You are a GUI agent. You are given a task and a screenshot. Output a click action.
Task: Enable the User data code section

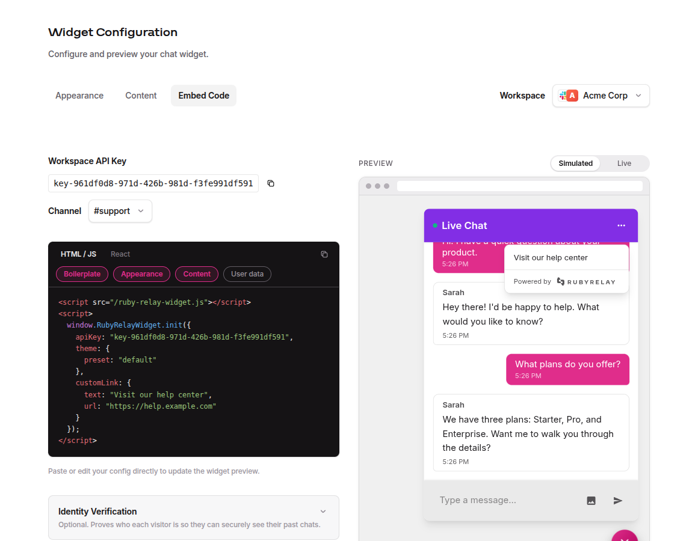tap(247, 274)
